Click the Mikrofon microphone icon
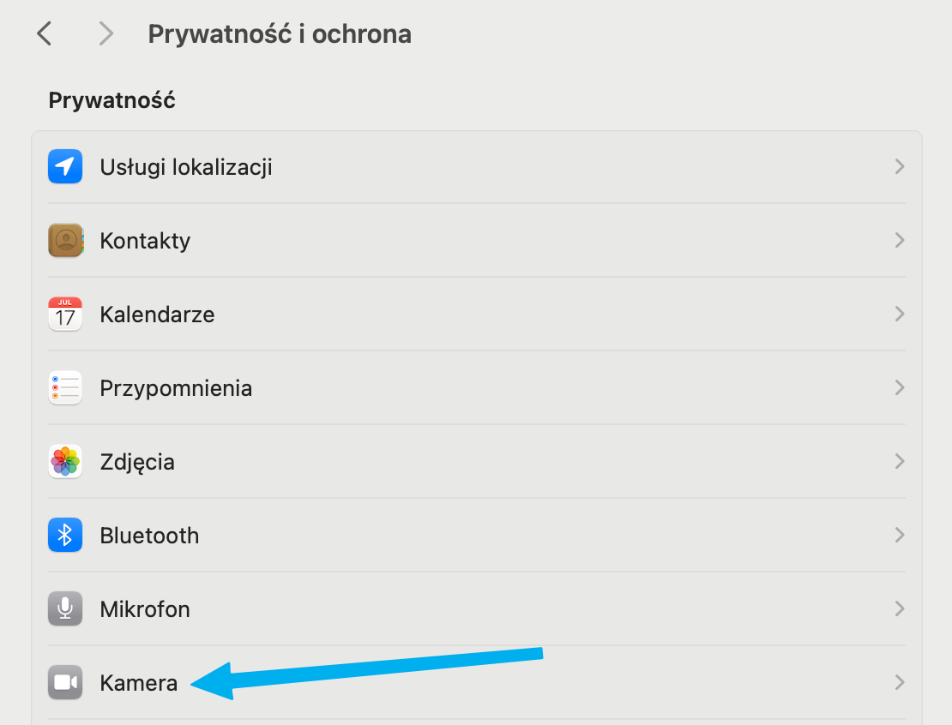 tap(65, 609)
